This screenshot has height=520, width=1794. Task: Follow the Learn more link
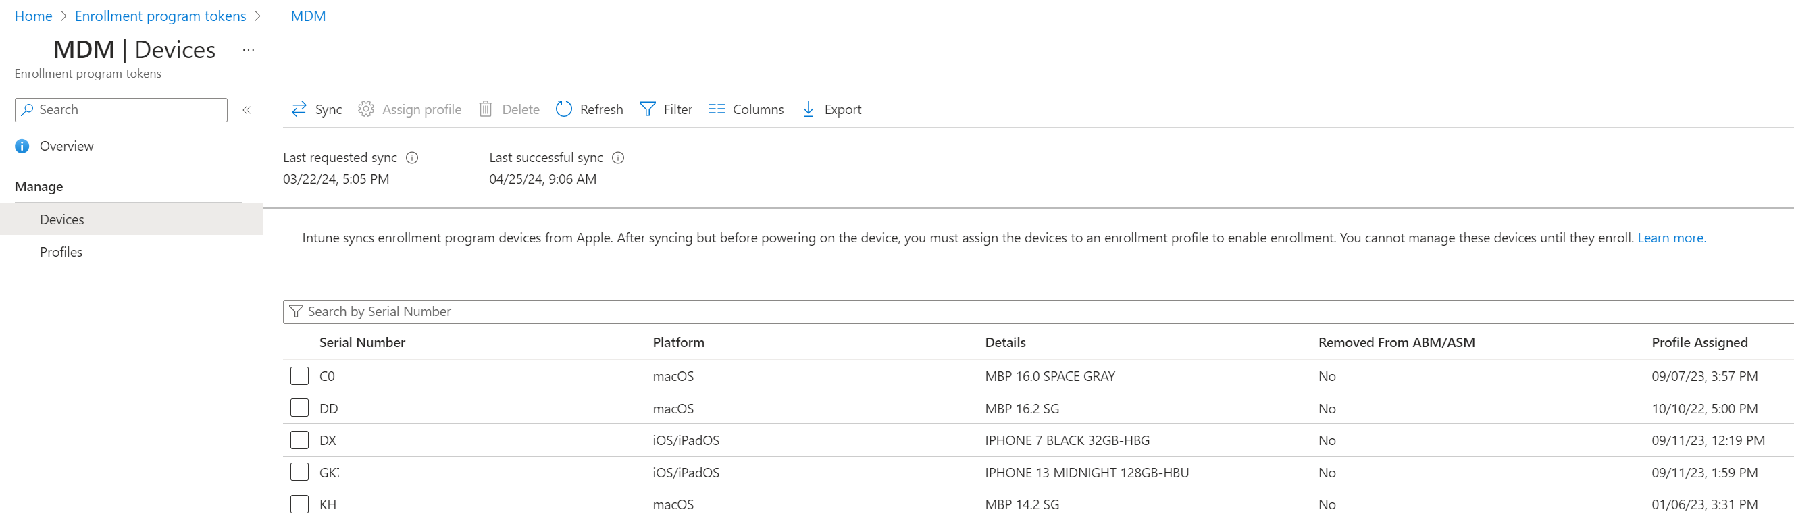1671,238
